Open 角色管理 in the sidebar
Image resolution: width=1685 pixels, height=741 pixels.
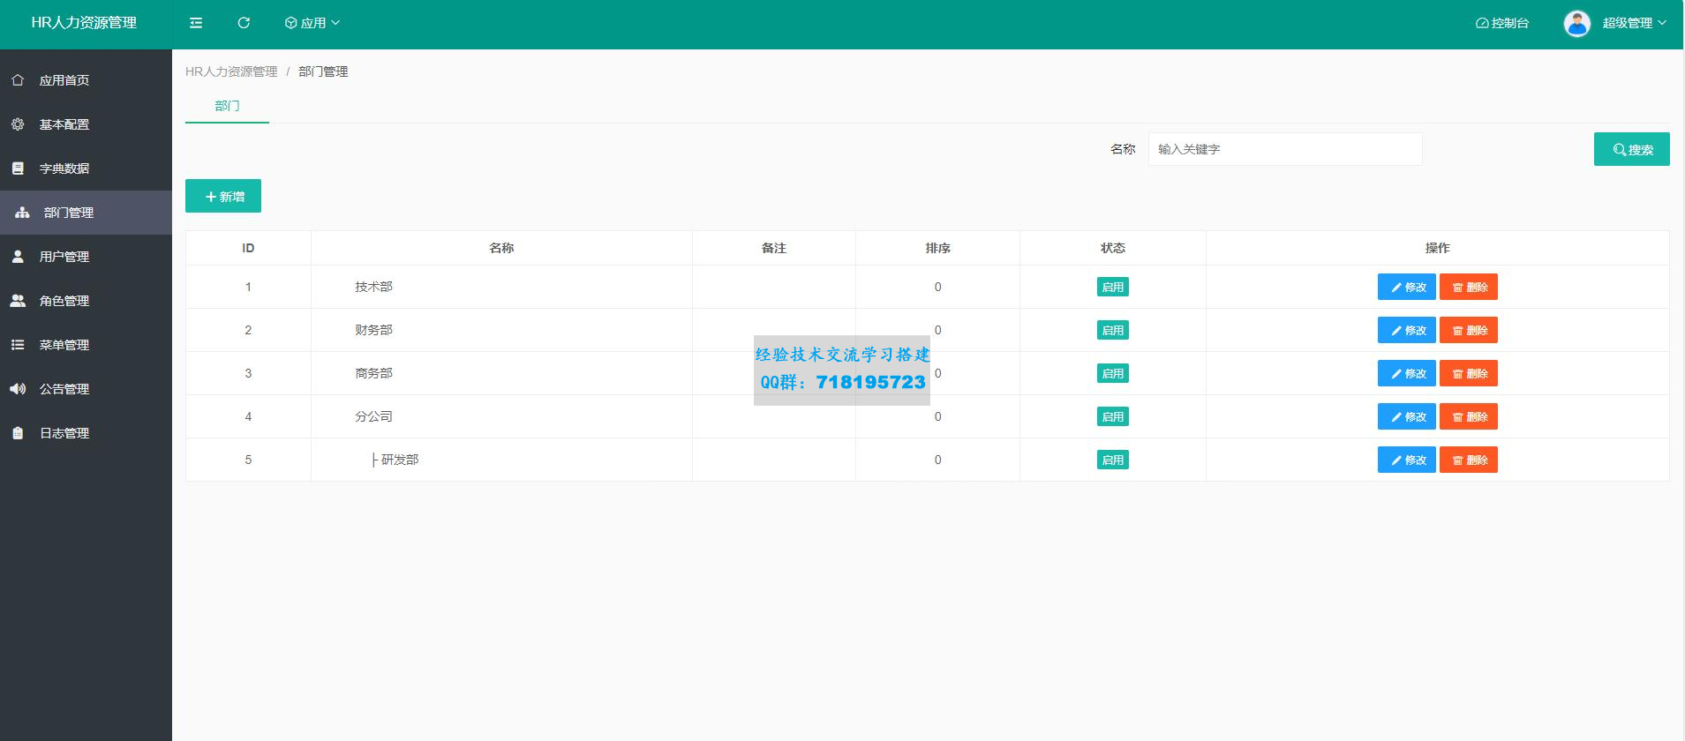[64, 301]
